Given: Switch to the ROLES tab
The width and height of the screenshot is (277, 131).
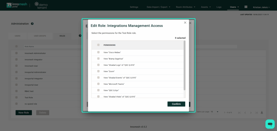Looking at the screenshot, I should coord(62,36).
